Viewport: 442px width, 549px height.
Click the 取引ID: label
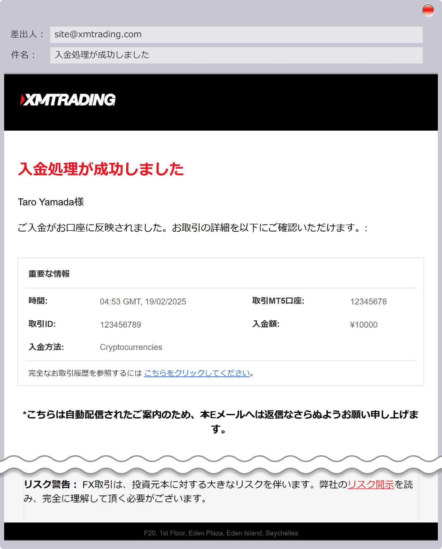tap(42, 324)
